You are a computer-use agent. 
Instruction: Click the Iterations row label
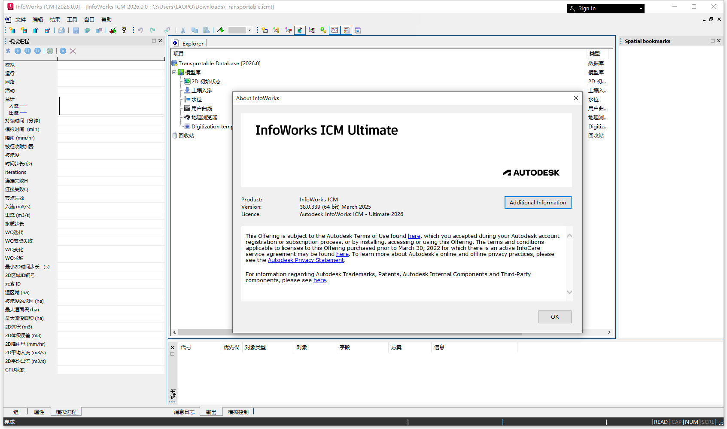click(x=16, y=172)
